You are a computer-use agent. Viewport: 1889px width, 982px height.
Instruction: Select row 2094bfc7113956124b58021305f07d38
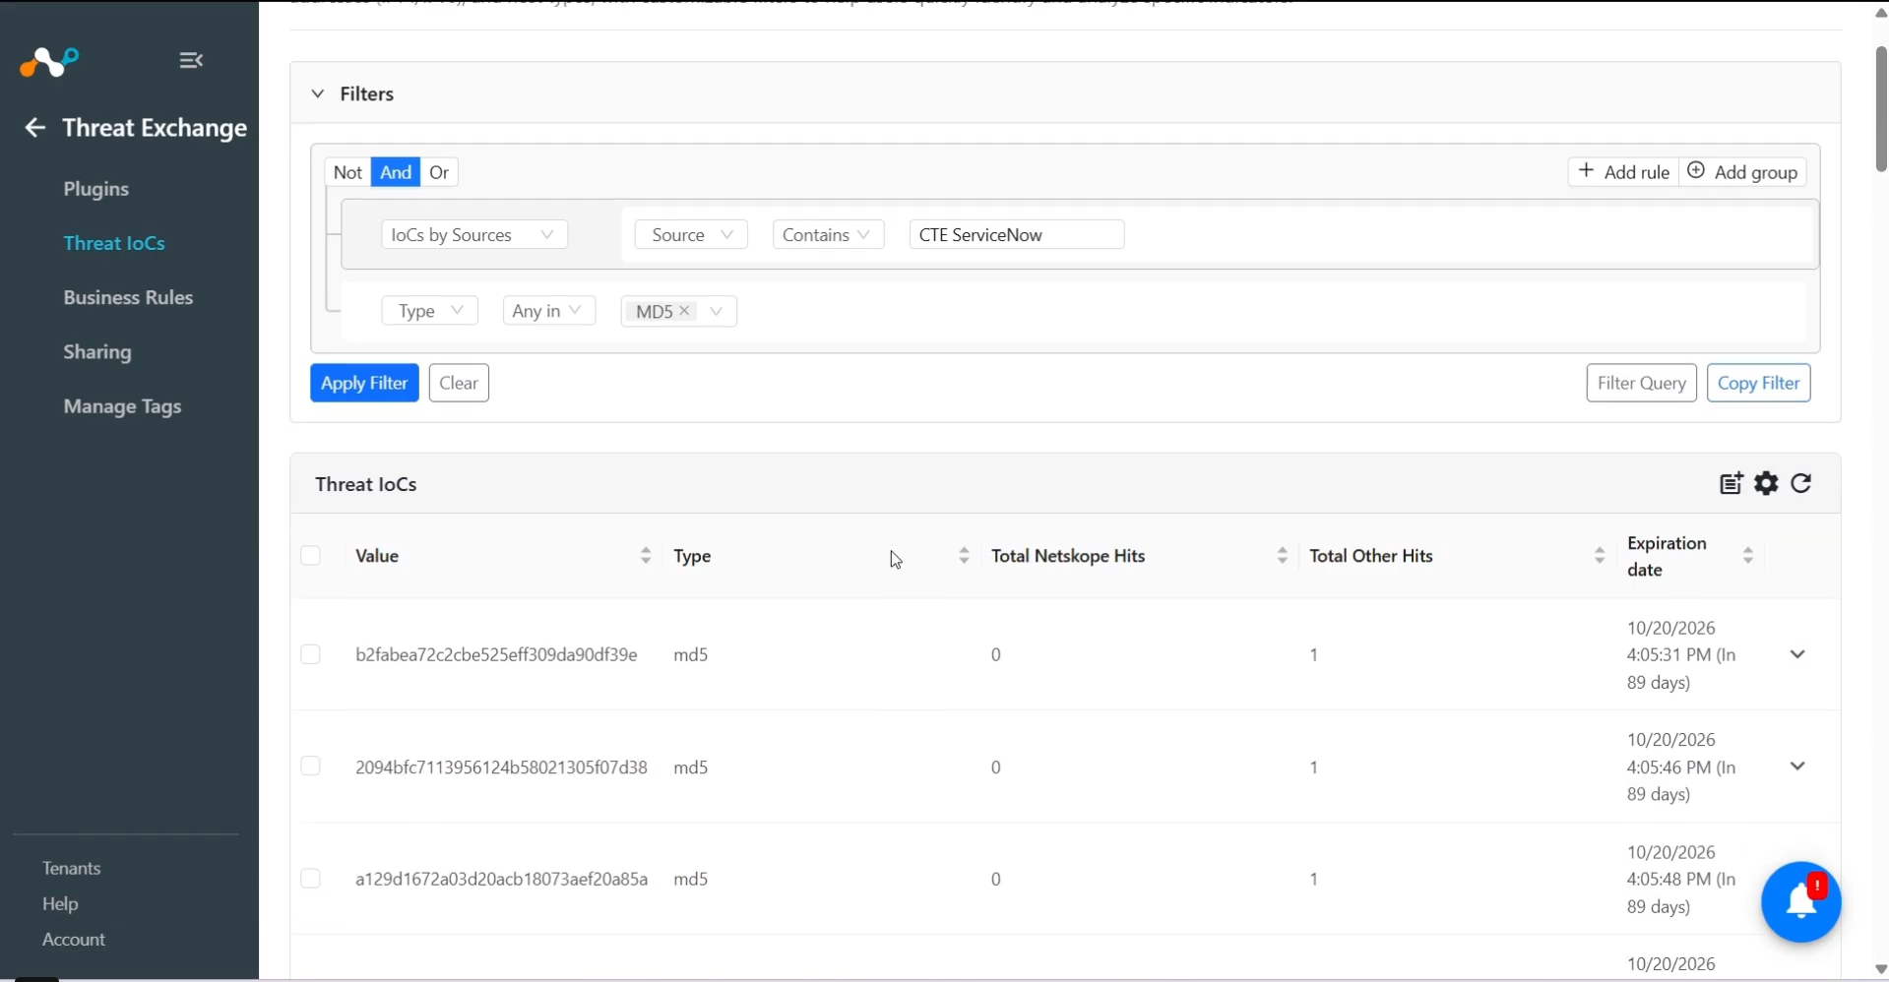coord(311,767)
